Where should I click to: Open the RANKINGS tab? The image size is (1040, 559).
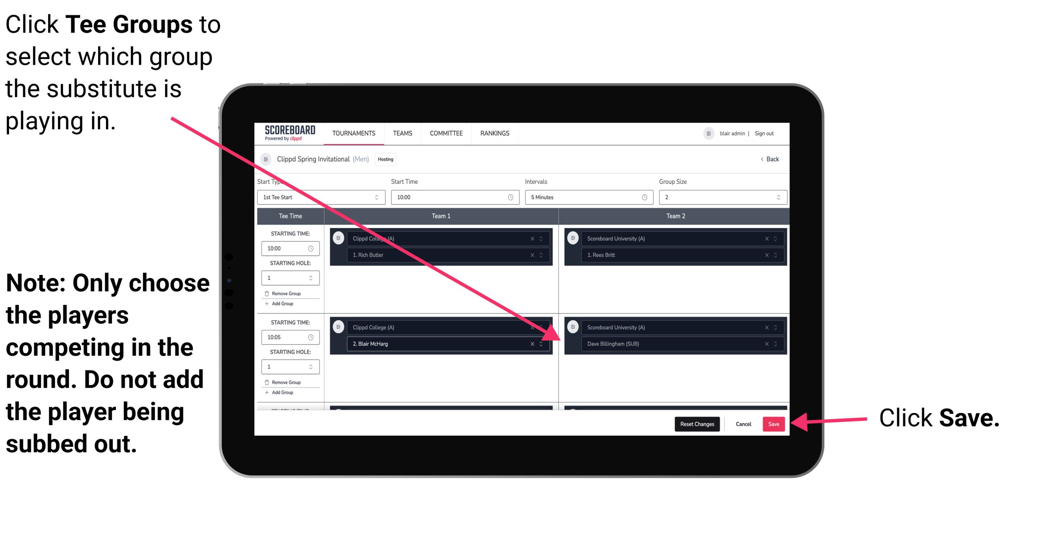(495, 134)
